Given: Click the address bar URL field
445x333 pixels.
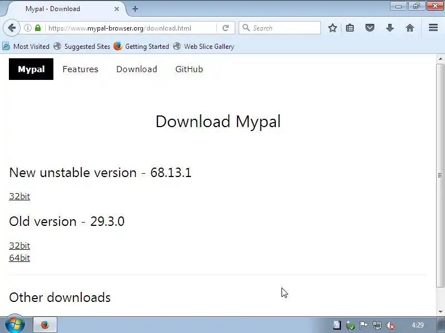Looking at the screenshot, I should pos(131,28).
